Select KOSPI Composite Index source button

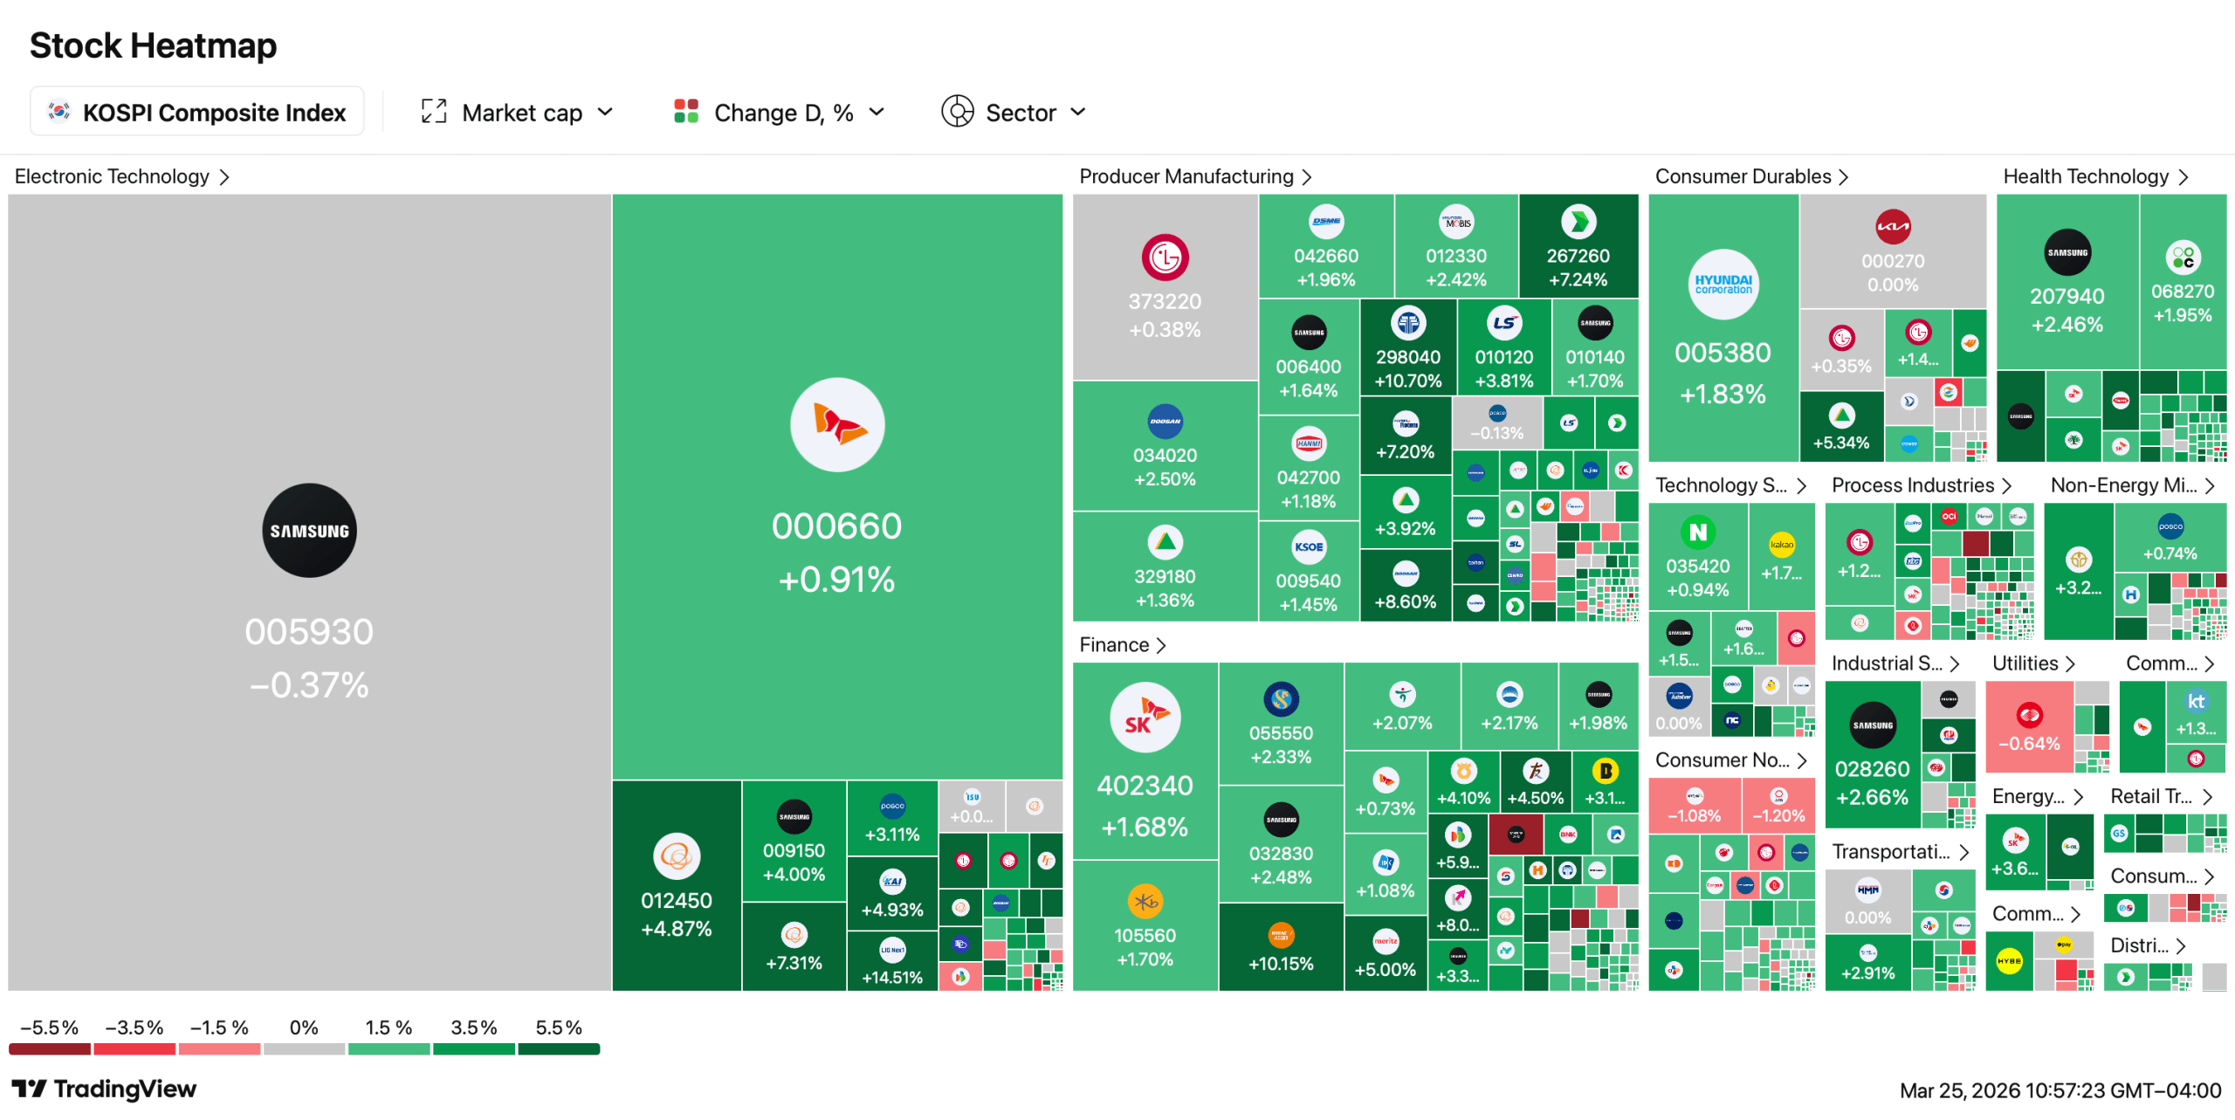[197, 113]
